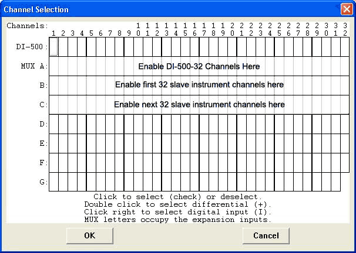Check MUX F channel 31 cell

tap(335, 163)
